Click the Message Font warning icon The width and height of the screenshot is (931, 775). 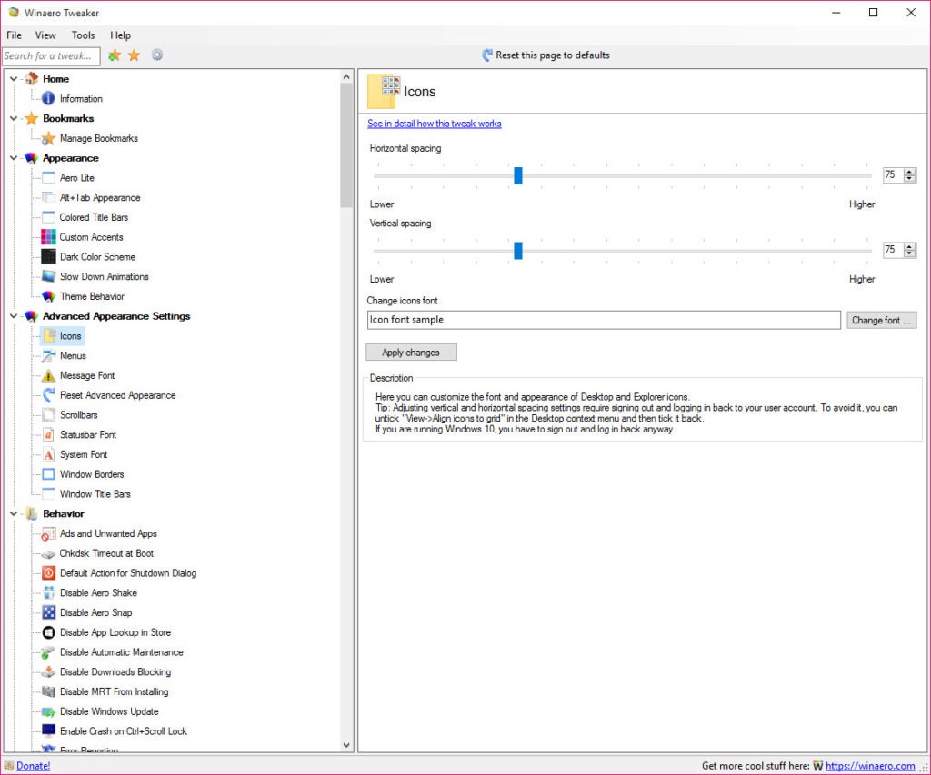click(48, 375)
